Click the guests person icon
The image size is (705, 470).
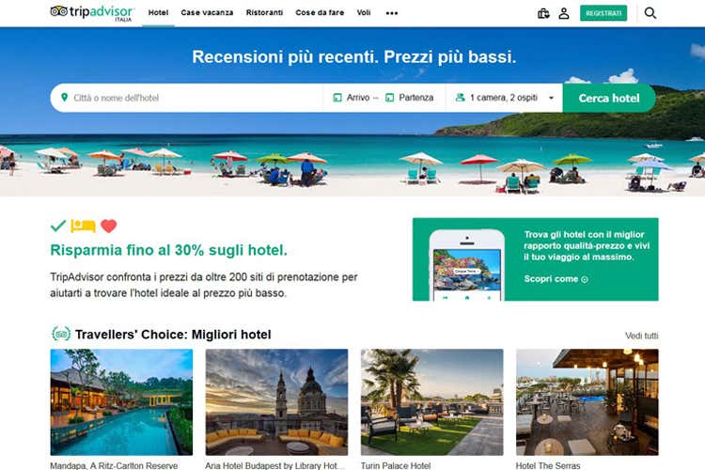tap(460, 97)
